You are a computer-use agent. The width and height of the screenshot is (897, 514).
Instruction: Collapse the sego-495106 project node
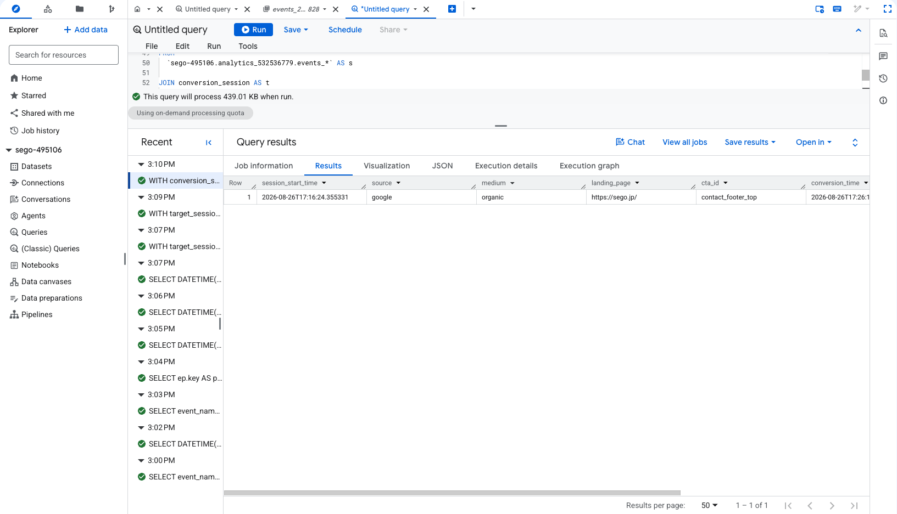9,150
